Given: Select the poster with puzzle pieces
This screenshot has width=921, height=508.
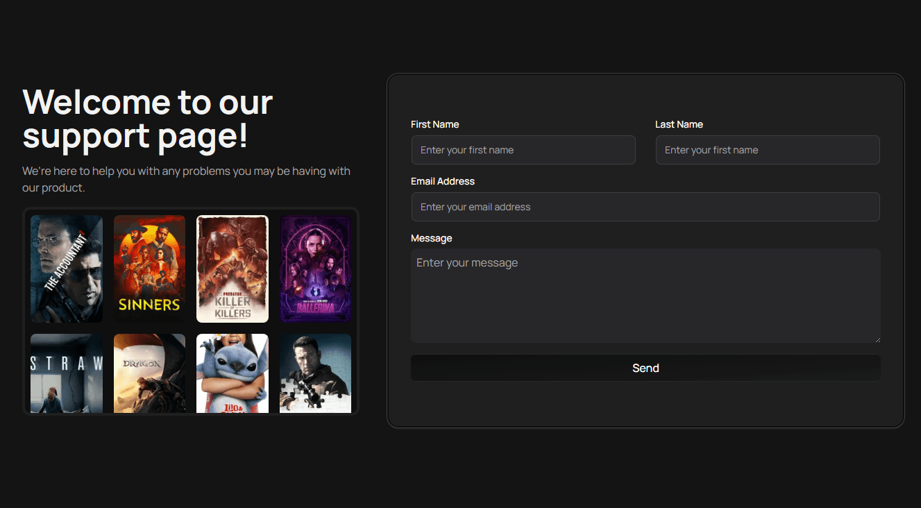Looking at the screenshot, I should coord(315,373).
